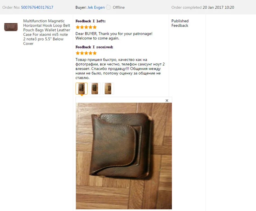Open the Multifunction Magnetic Belt Pouch product title

click(x=47, y=32)
